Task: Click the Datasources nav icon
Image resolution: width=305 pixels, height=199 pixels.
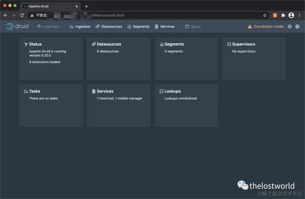Action: (x=98, y=27)
